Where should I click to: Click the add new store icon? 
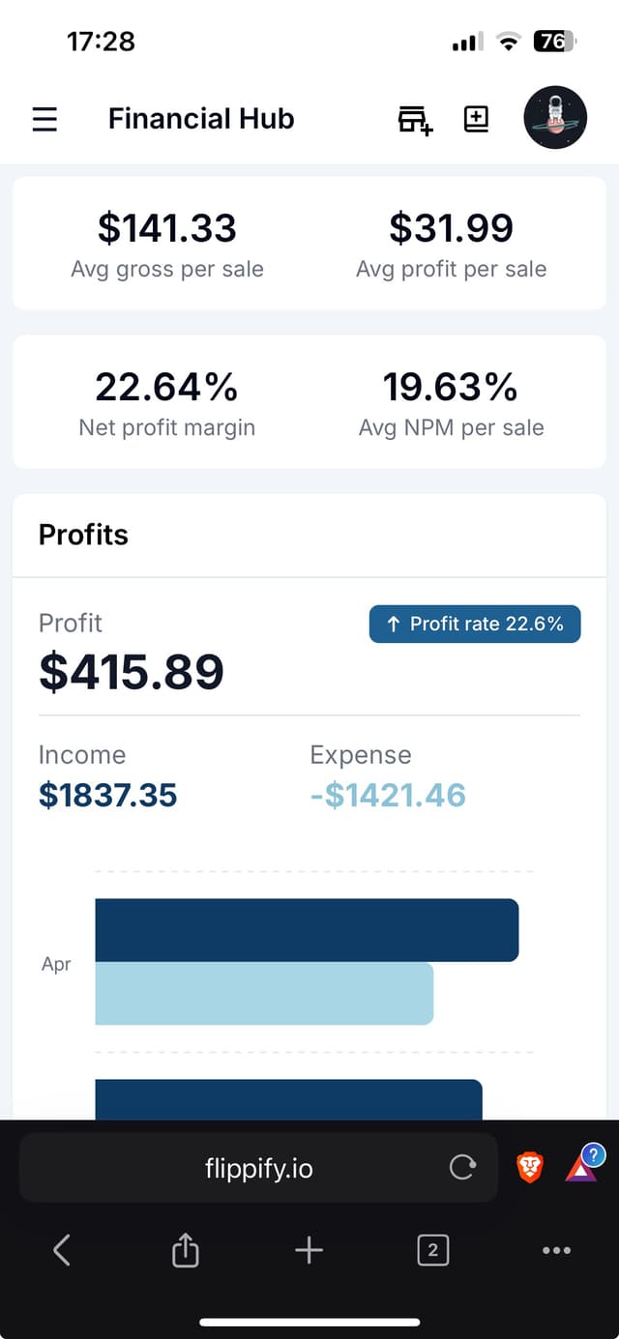point(414,118)
